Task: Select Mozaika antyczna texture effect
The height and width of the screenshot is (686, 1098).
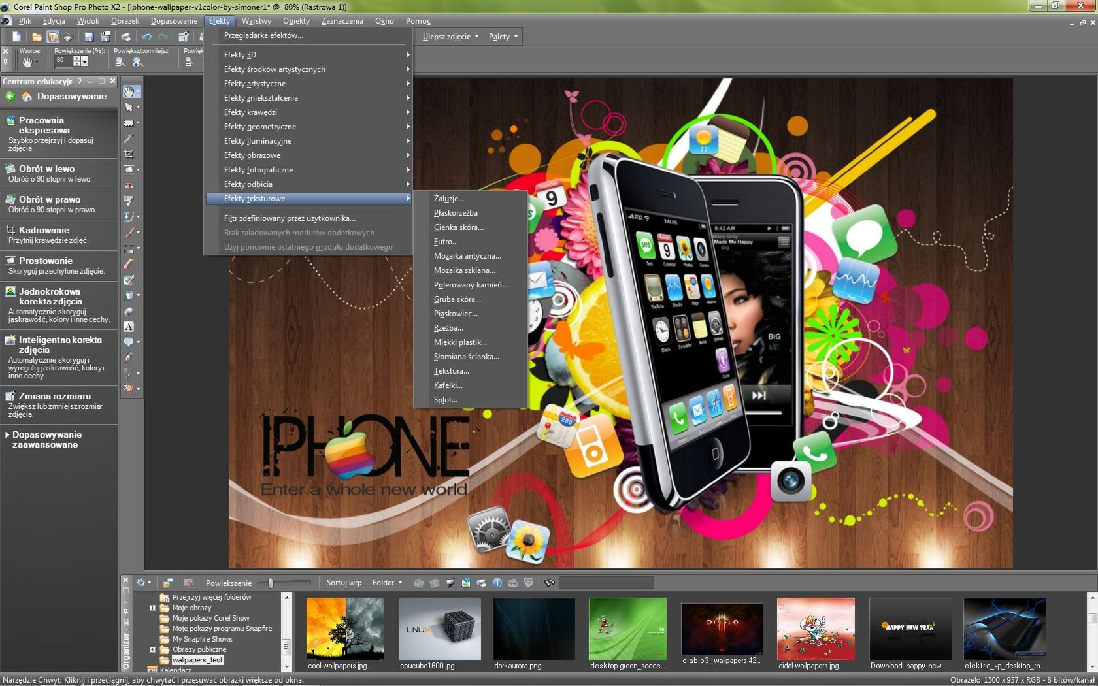Action: [x=467, y=256]
